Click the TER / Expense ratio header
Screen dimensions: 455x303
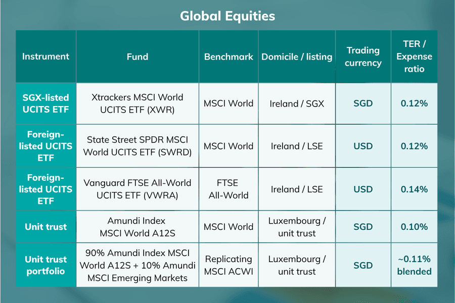[415, 57]
